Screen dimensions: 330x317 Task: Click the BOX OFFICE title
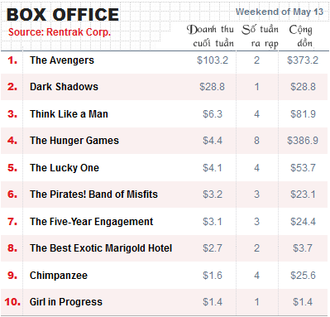point(63,15)
